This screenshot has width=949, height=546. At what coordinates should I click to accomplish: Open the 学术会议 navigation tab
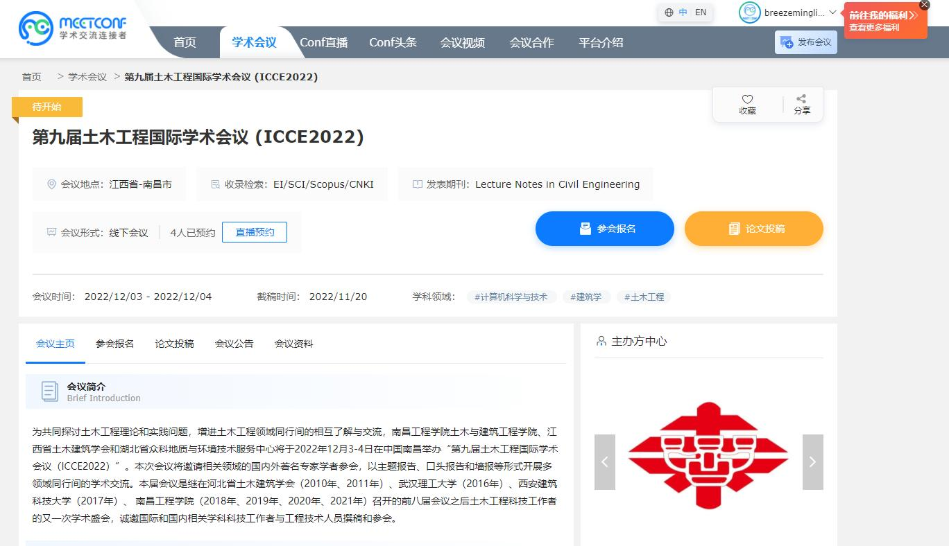pyautogui.click(x=254, y=42)
